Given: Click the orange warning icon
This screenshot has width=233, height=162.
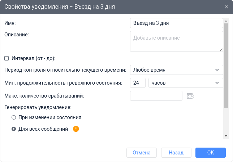Looking at the screenshot, I should coord(76,129).
